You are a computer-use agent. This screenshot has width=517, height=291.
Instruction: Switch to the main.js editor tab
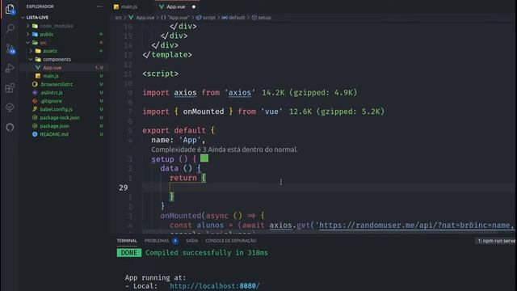129,6
